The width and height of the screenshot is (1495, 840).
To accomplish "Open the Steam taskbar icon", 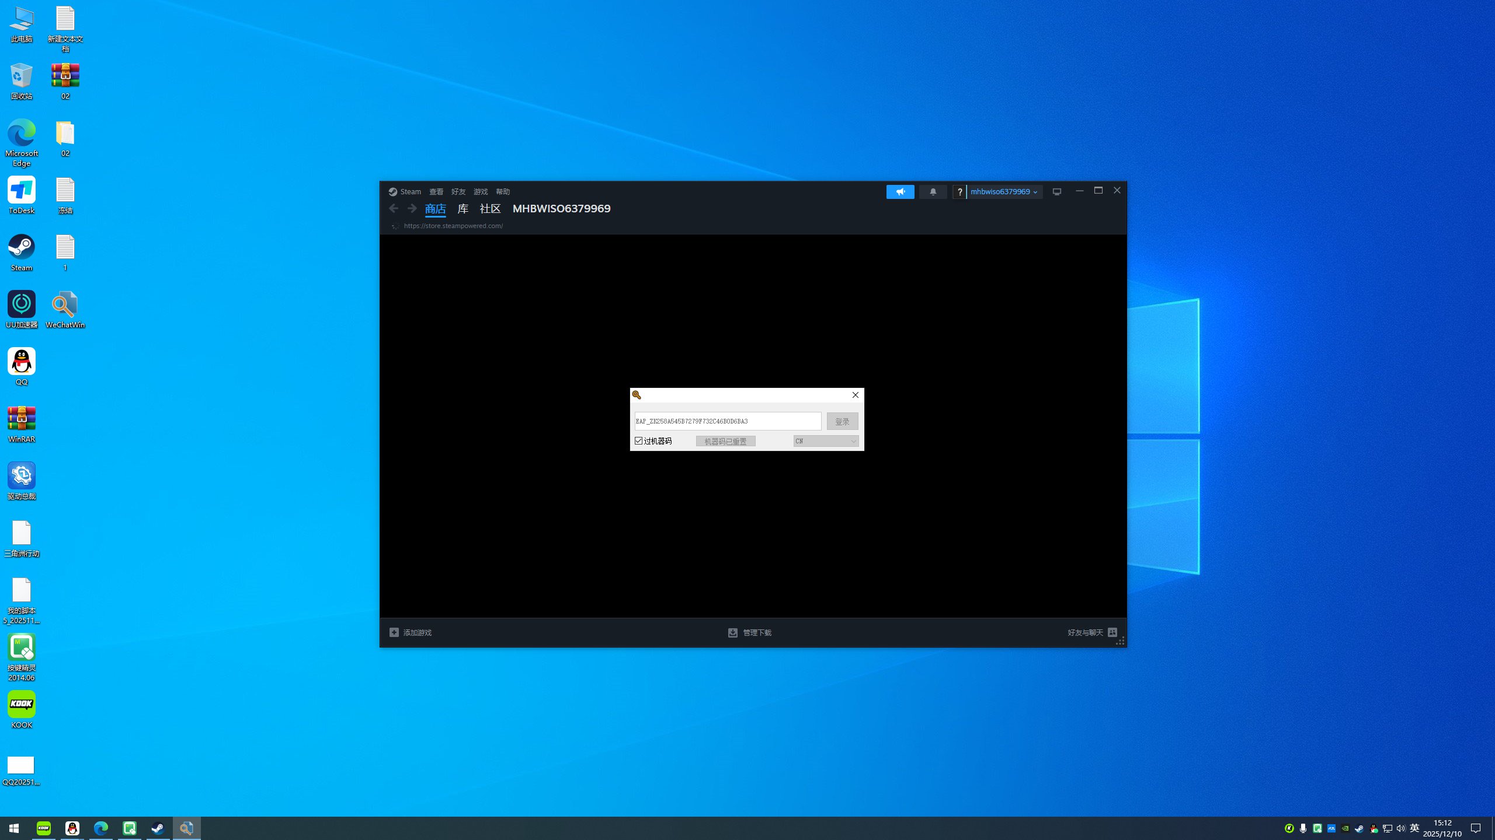I will 158,828.
